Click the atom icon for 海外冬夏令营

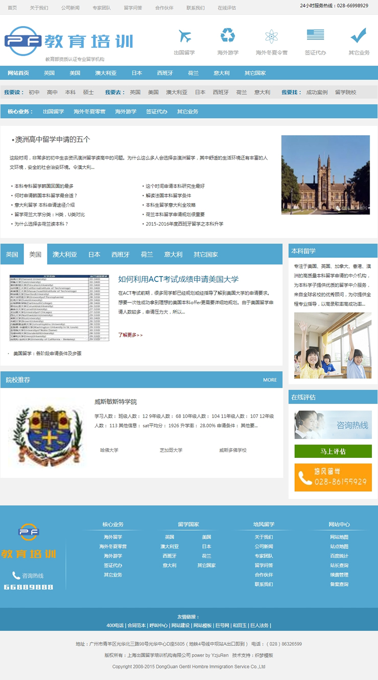pos(271,36)
